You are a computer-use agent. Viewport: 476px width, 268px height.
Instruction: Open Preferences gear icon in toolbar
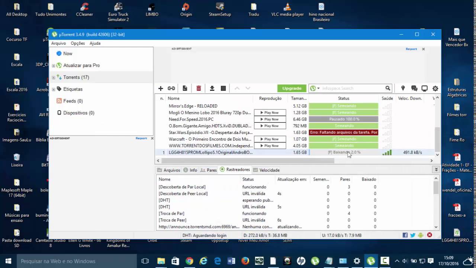point(435,88)
